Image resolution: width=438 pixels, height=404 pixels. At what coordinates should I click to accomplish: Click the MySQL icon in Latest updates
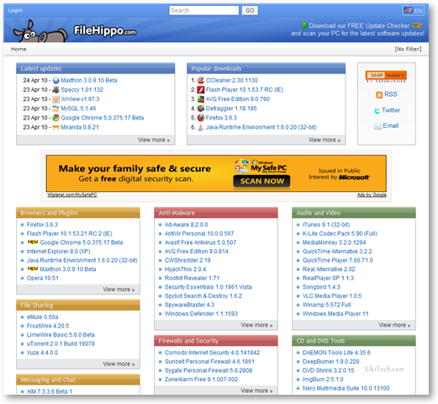pos(55,109)
